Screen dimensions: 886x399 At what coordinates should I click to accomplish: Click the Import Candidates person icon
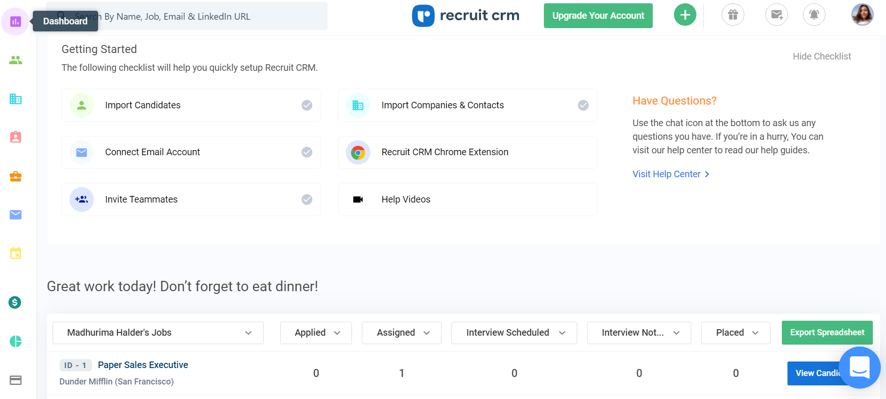[82, 105]
